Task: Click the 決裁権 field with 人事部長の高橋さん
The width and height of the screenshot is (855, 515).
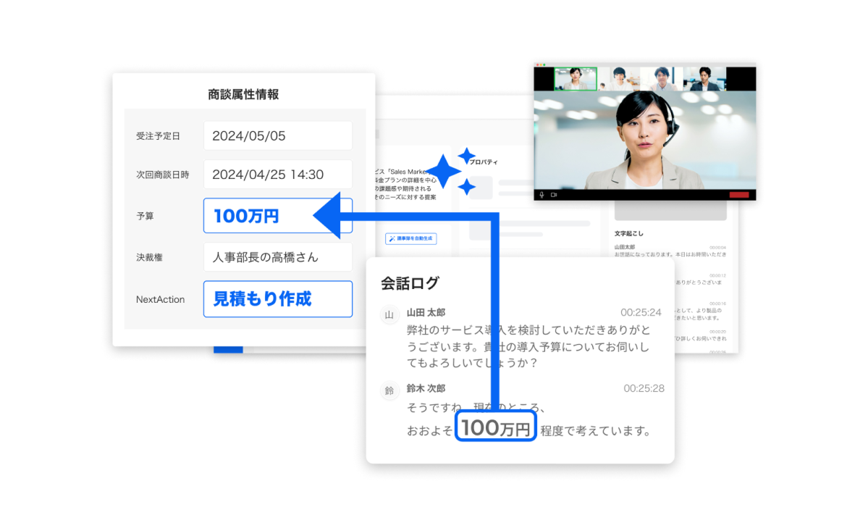Action: pyautogui.click(x=277, y=257)
